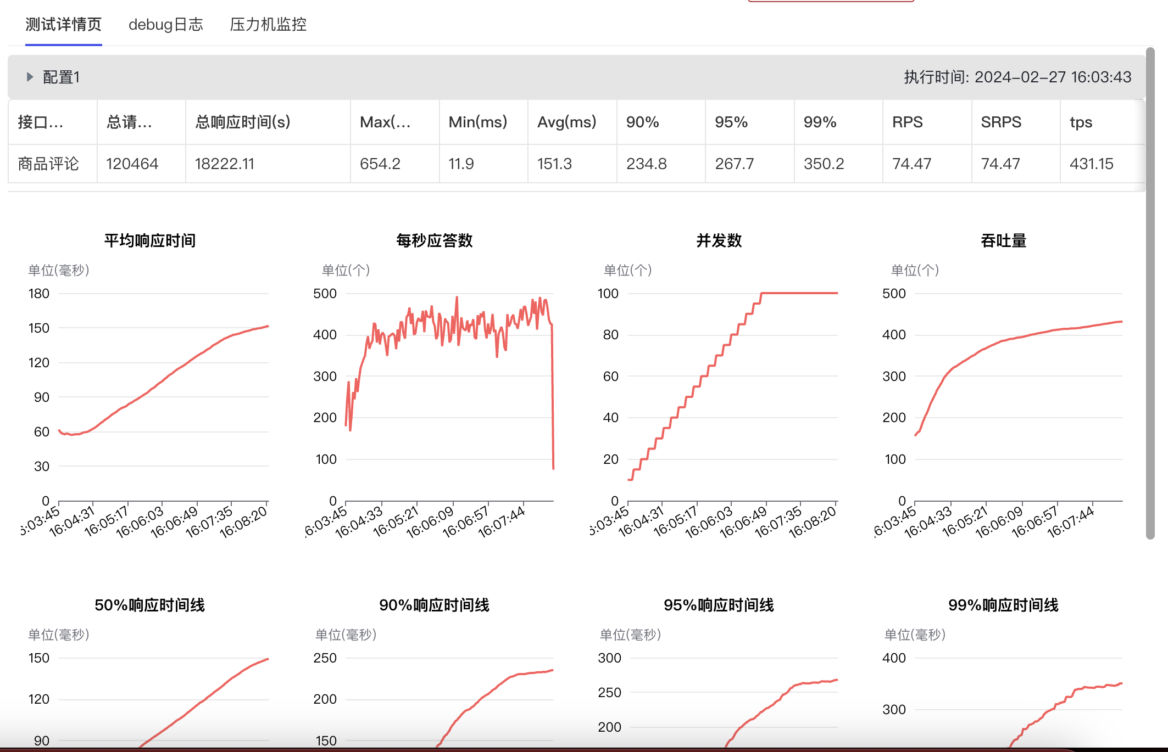
Task: Click the 95%响应时间线 chart title
Action: (719, 605)
